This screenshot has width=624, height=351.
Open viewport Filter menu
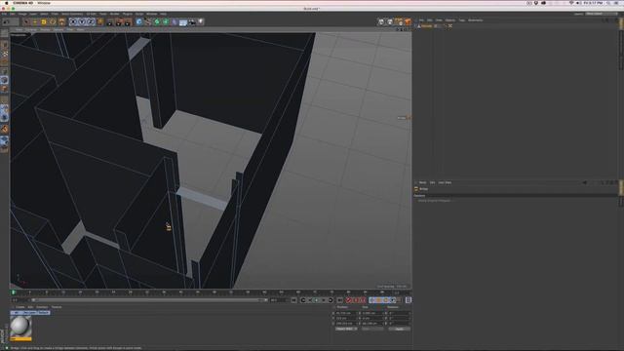(x=70, y=29)
